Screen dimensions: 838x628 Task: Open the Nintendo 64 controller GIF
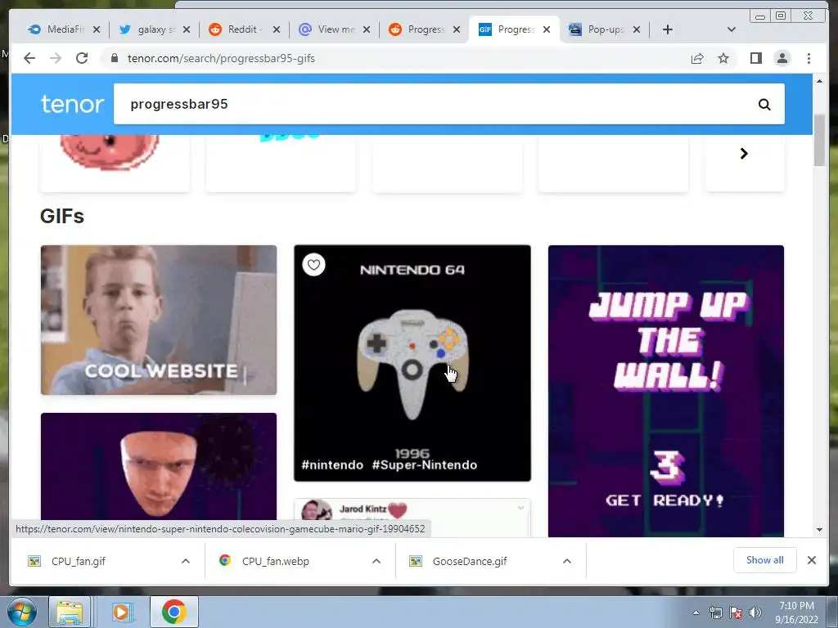tap(412, 363)
